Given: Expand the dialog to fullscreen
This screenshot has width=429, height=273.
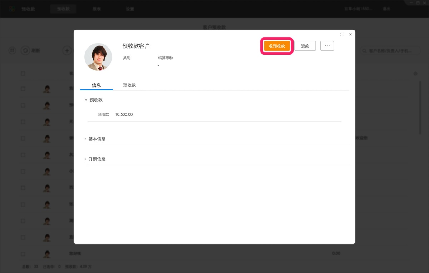Looking at the screenshot, I should pyautogui.click(x=342, y=35).
